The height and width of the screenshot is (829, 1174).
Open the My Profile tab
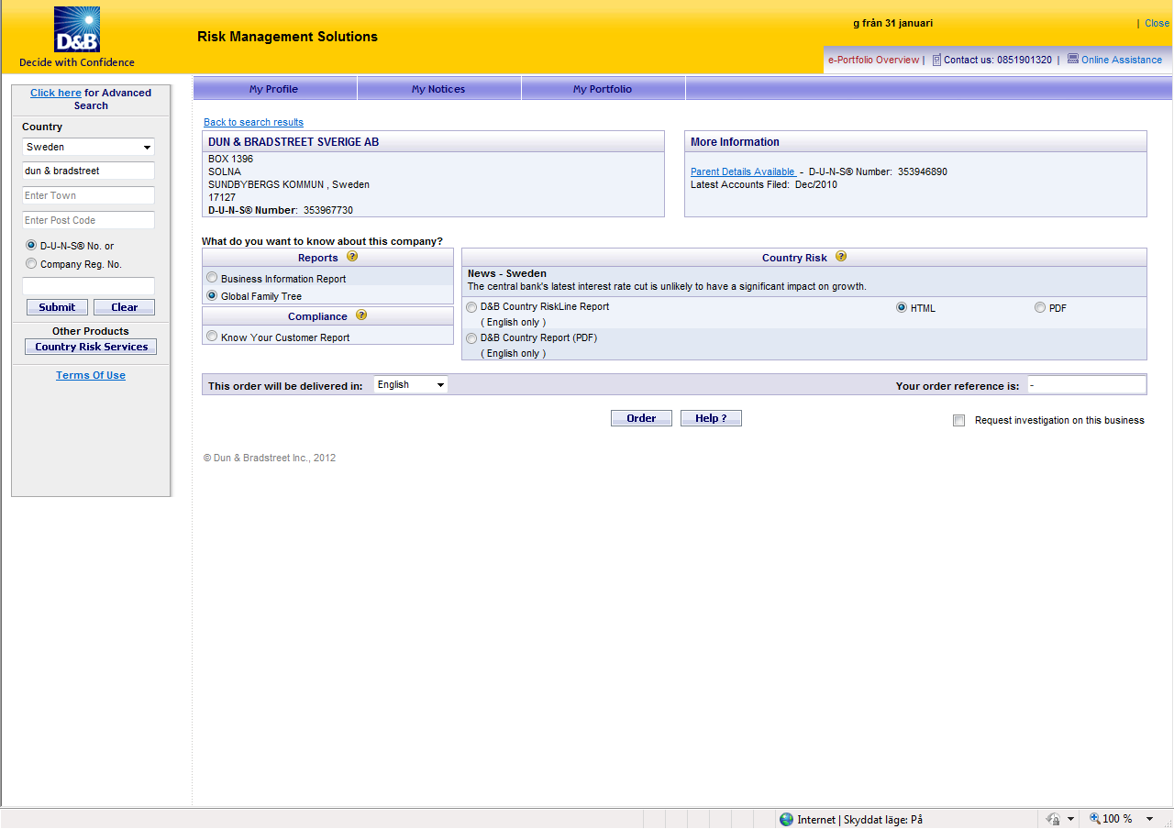274,89
